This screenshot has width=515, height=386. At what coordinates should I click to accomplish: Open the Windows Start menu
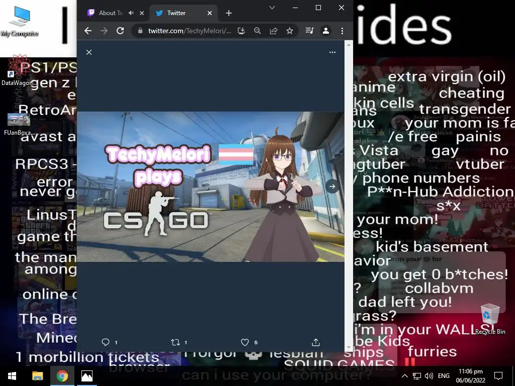coord(12,376)
